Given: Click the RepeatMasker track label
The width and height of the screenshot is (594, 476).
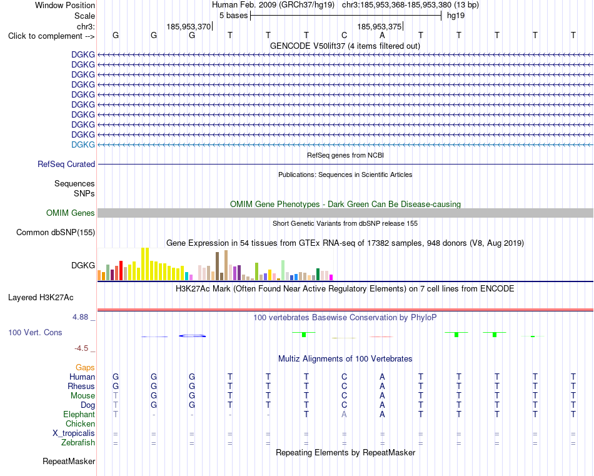Looking at the screenshot, I should [69, 461].
